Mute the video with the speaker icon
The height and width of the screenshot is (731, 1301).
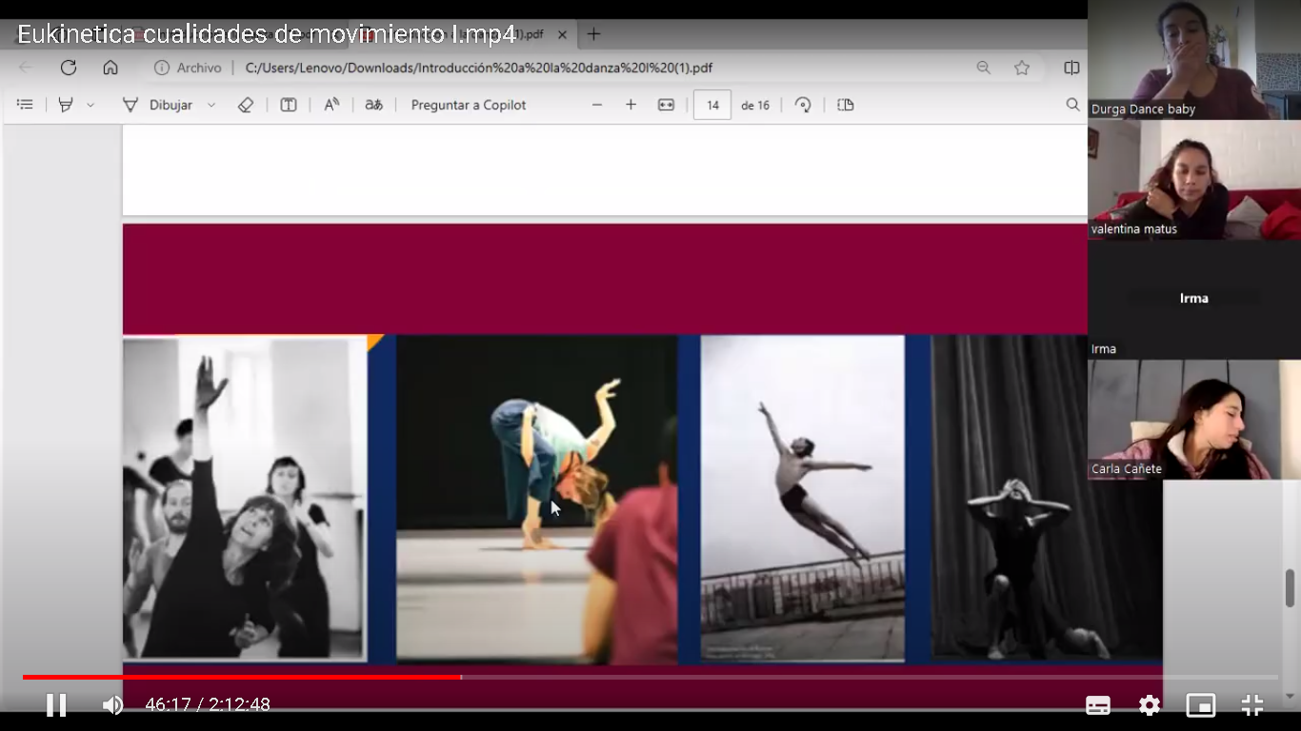[x=112, y=705]
